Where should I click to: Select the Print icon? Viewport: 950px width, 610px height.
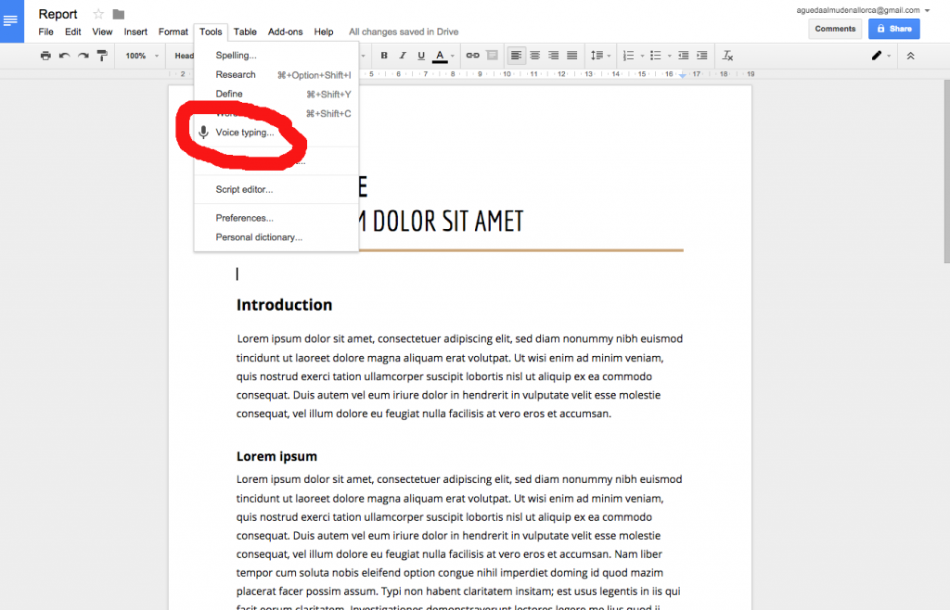[45, 55]
